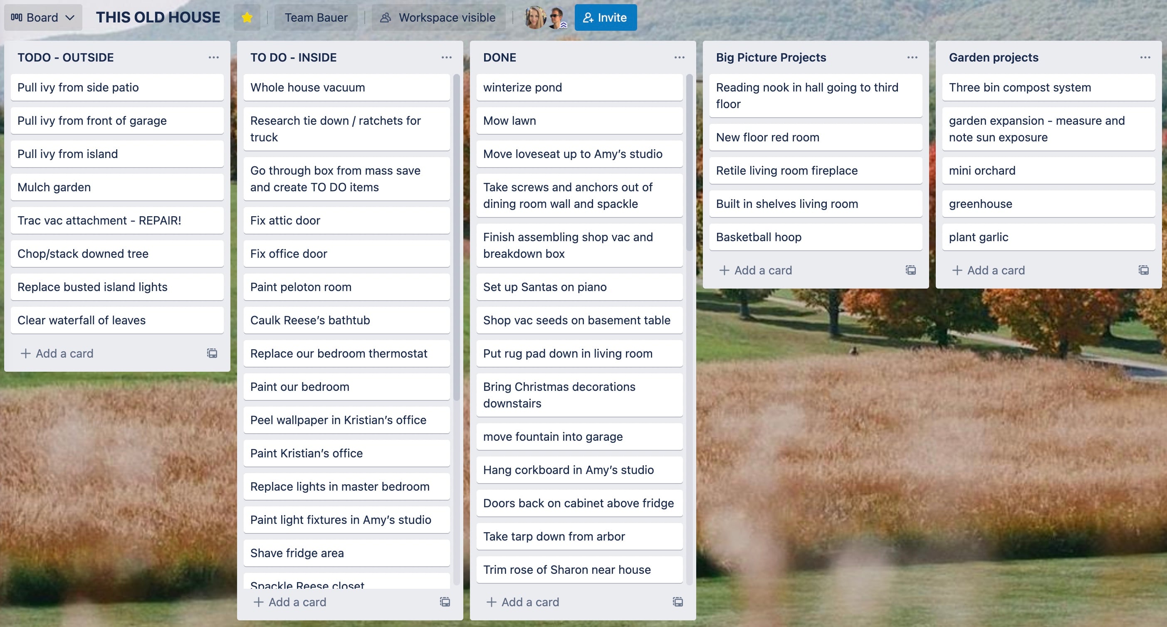The width and height of the screenshot is (1167, 627).
Task: Open the 'Basketball hoop' card
Action: 816,237
